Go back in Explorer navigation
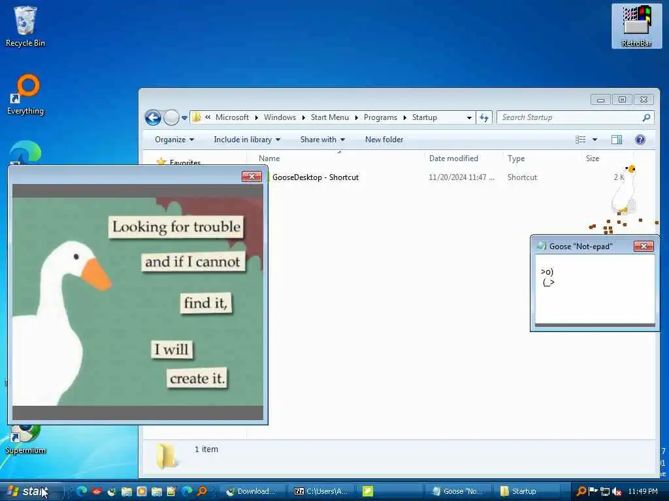Screen dimensions: 669x501 point(153,117)
